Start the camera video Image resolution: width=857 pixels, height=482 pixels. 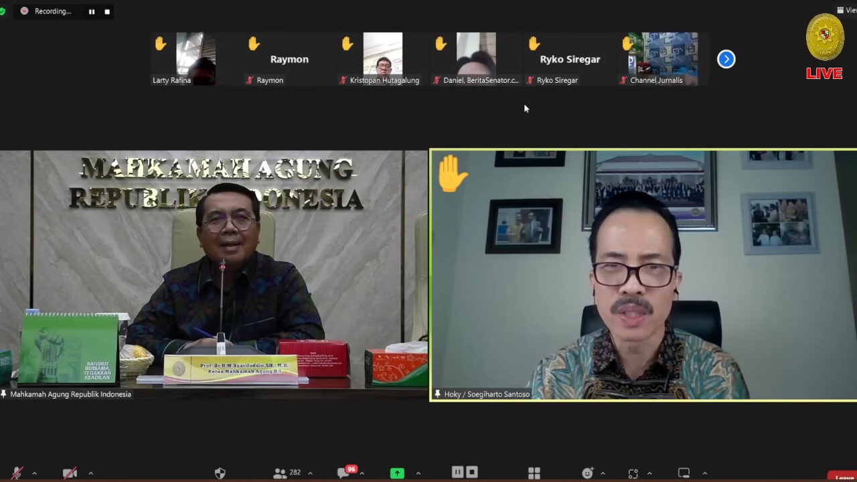point(70,473)
